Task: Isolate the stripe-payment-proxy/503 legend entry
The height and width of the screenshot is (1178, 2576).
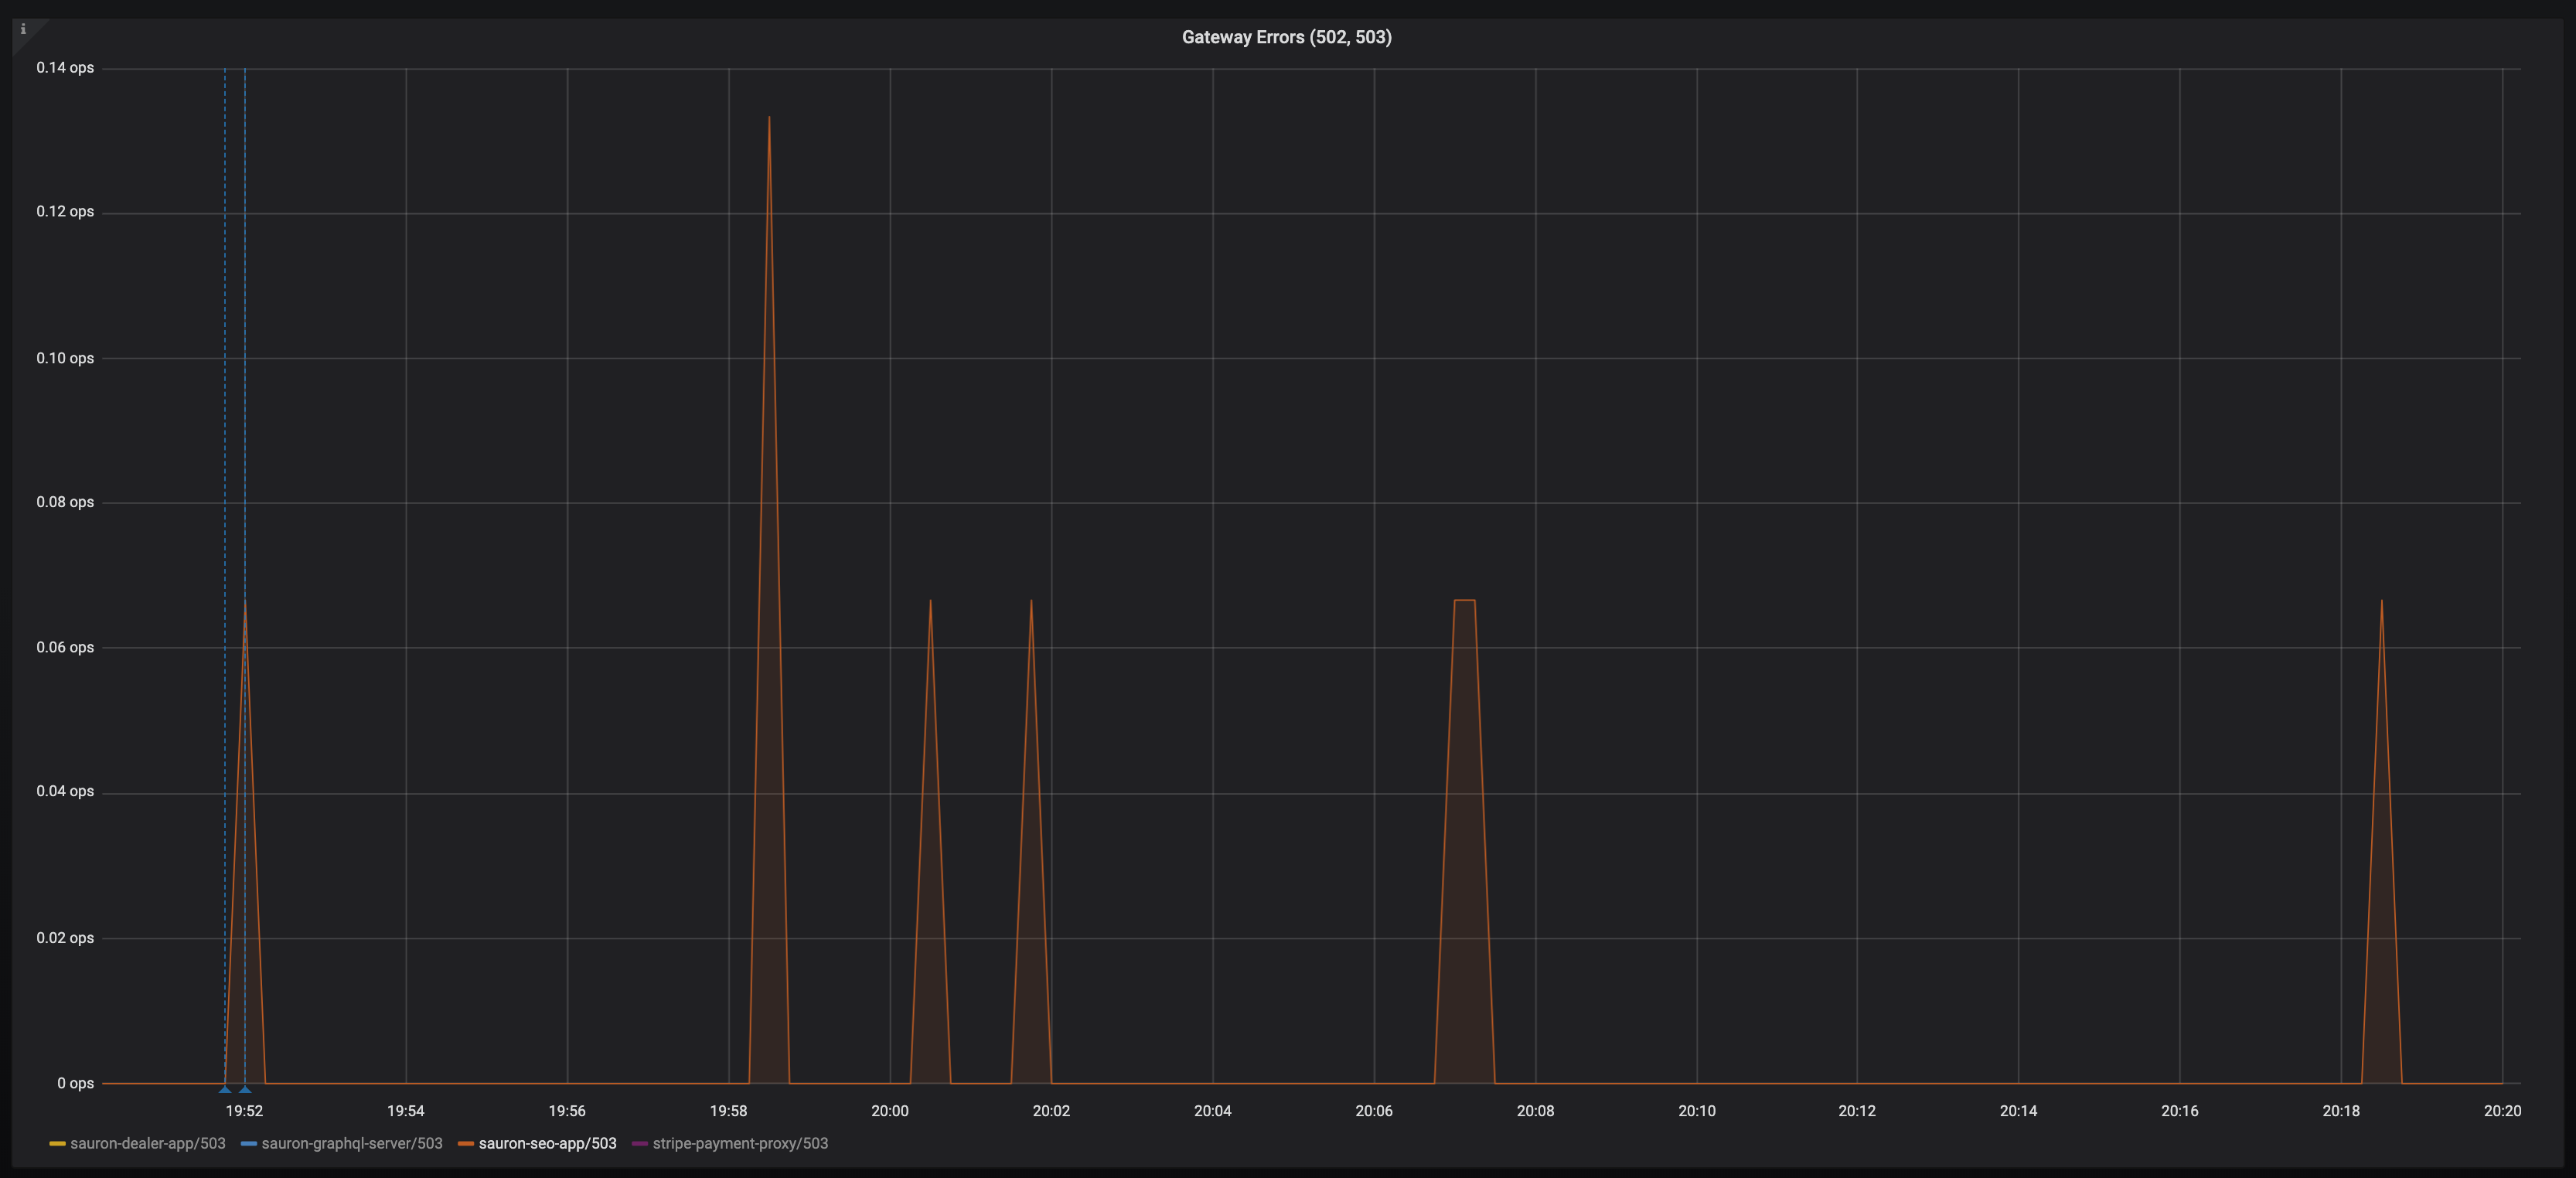Action: click(x=739, y=1143)
